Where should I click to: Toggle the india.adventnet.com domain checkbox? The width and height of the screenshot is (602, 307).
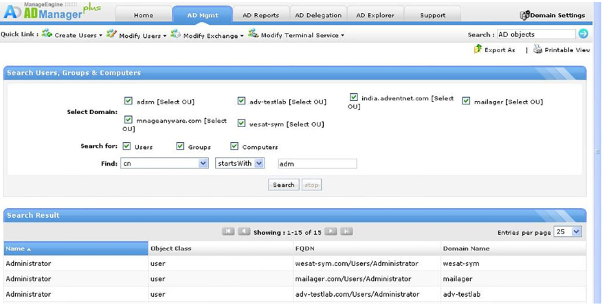click(354, 97)
